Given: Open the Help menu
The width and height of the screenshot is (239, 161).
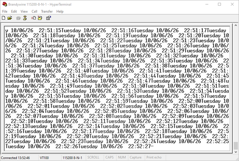Looking at the screenshot, I should point(60,12).
